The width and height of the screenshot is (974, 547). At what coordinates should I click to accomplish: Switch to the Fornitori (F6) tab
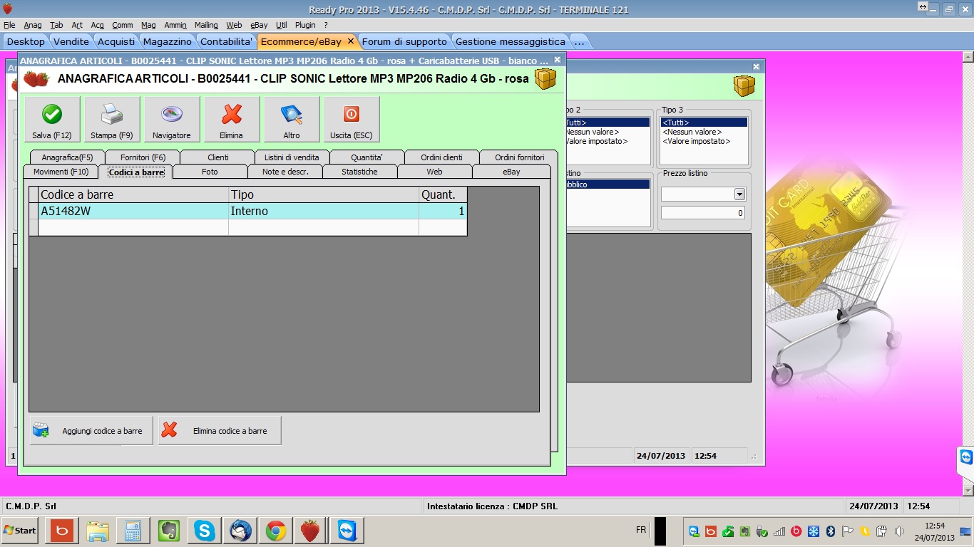tap(143, 157)
